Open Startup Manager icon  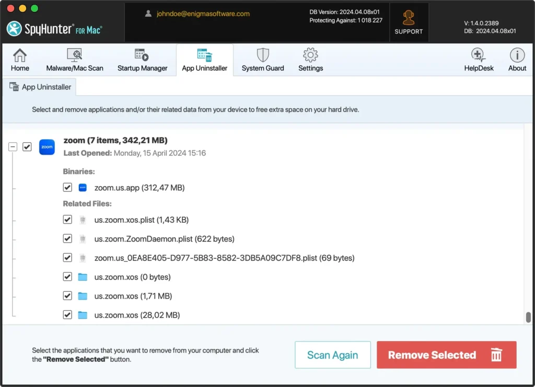tap(142, 55)
